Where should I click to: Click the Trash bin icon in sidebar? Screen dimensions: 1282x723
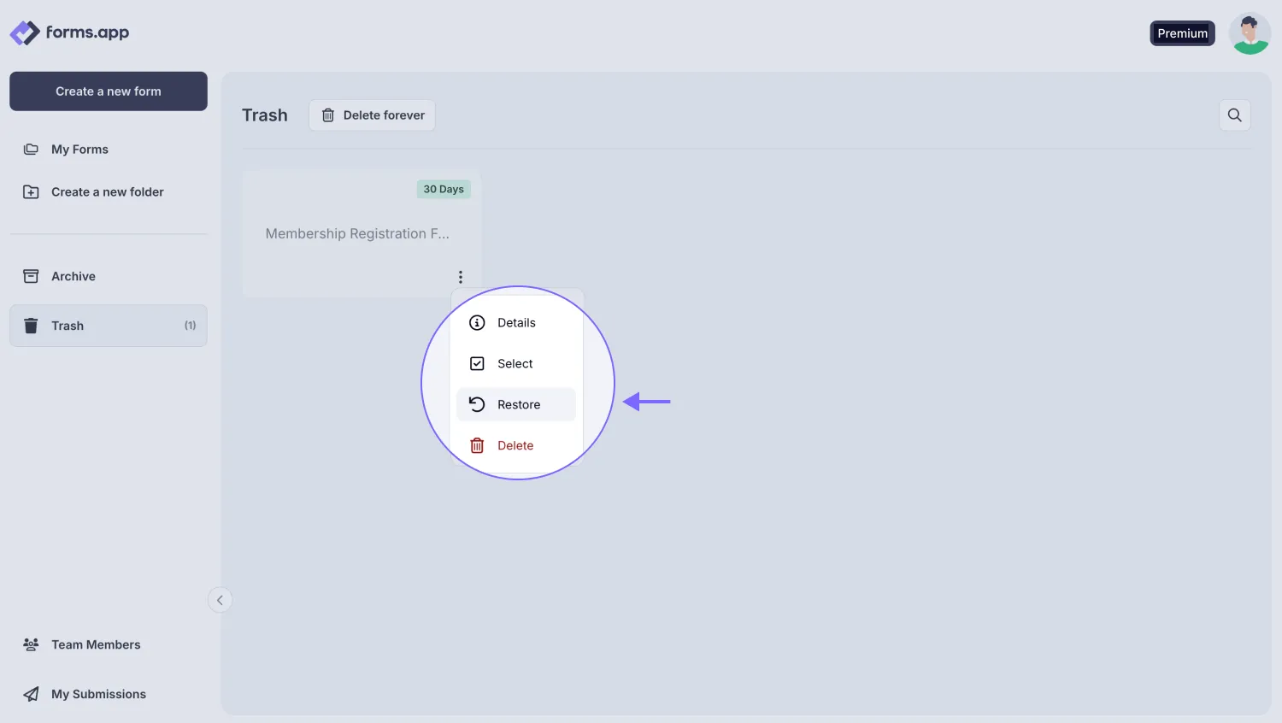pos(31,325)
